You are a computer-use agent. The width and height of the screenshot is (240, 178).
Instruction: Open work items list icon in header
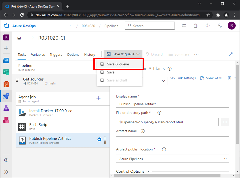pyautogui.click(x=184, y=26)
